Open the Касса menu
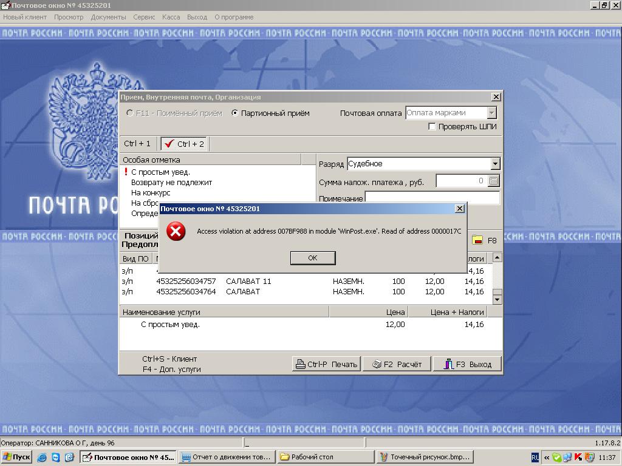 coord(171,17)
